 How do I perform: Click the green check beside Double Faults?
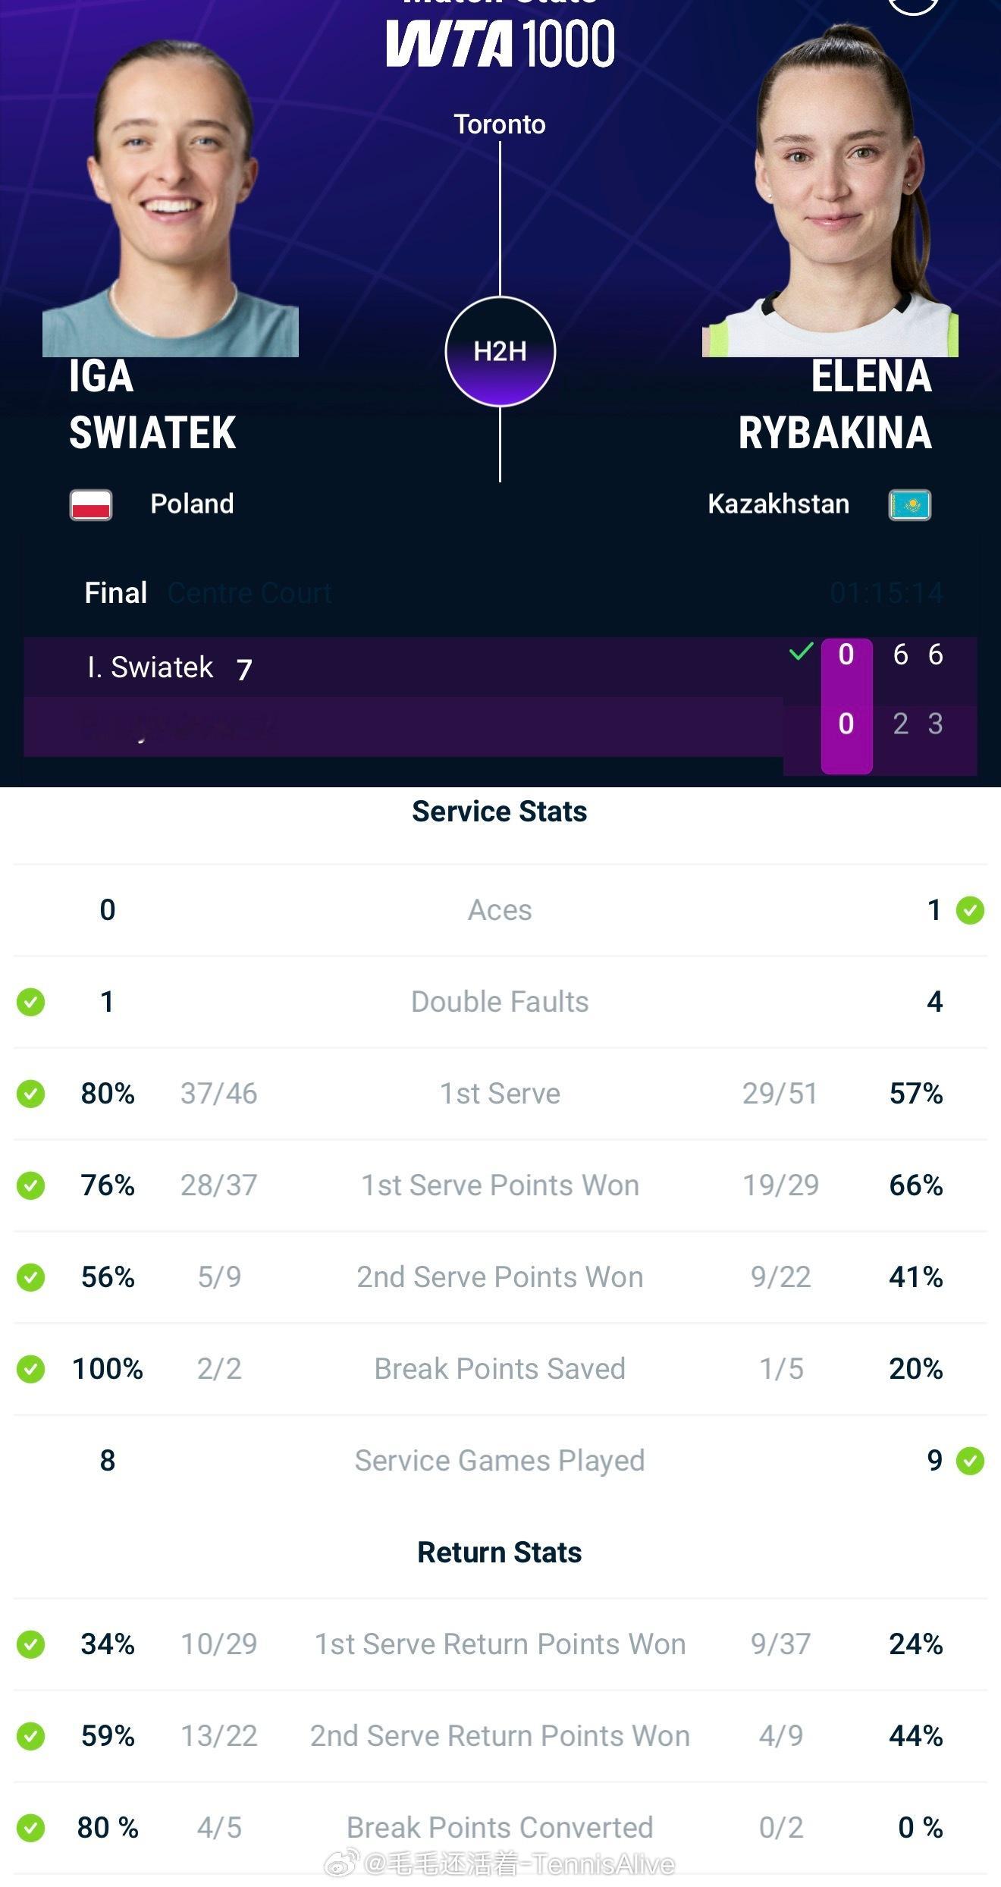30,1002
